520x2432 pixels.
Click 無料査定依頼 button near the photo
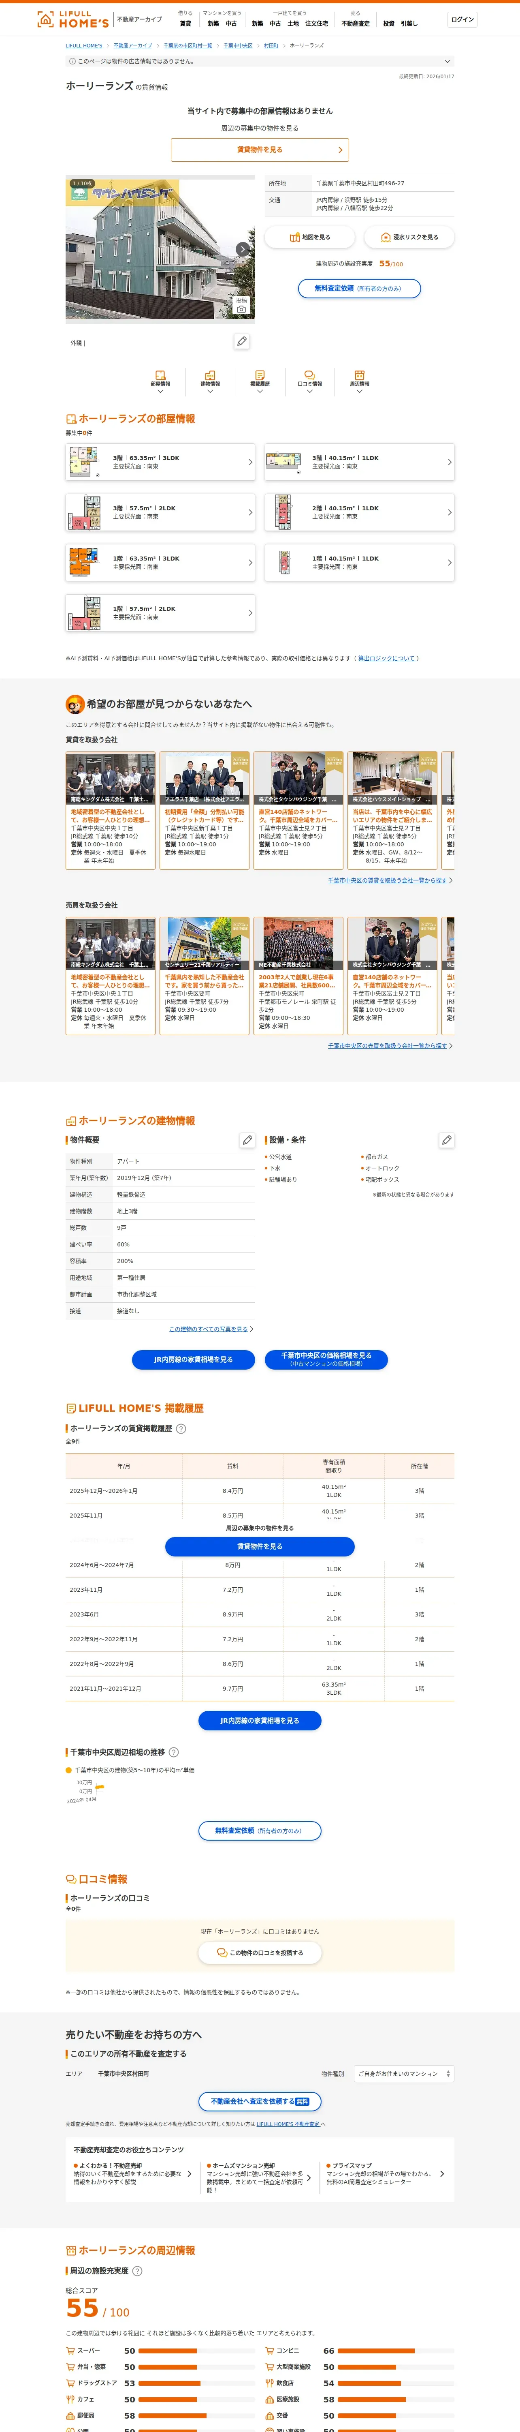(360, 289)
